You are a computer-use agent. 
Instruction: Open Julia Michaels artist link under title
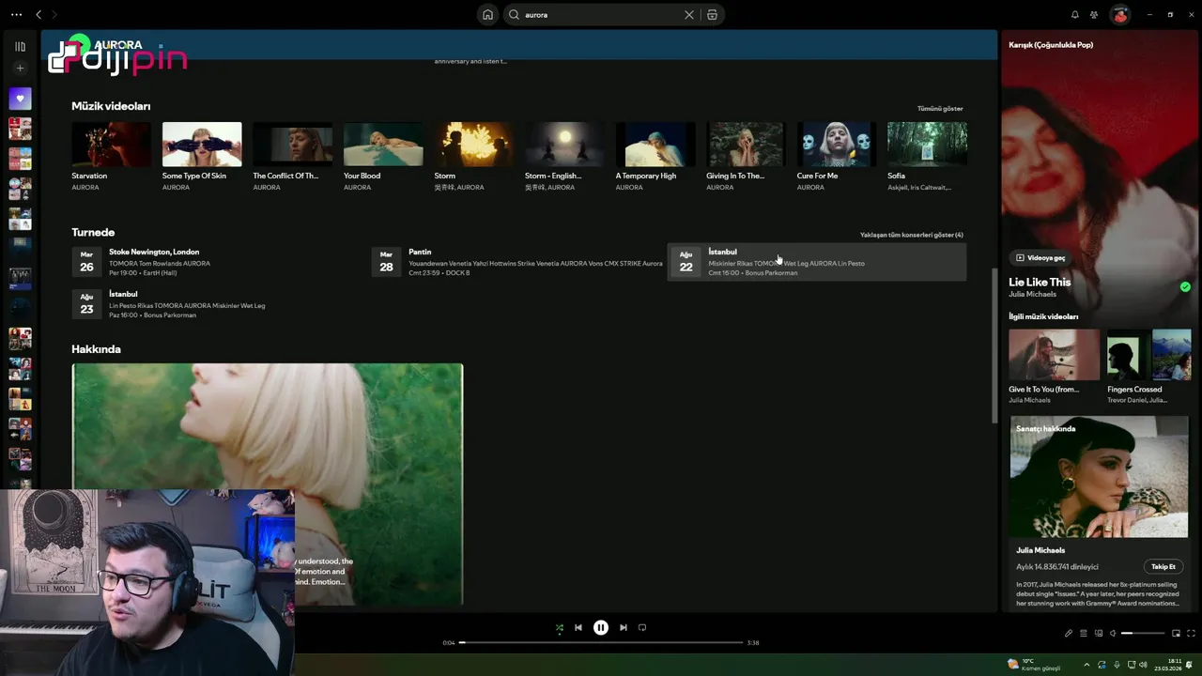coord(1032,294)
